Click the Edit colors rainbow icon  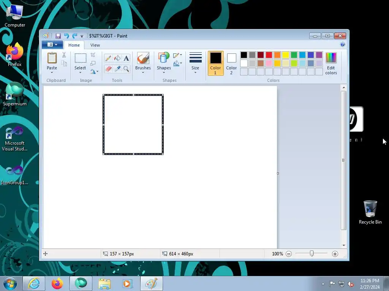[x=331, y=58]
